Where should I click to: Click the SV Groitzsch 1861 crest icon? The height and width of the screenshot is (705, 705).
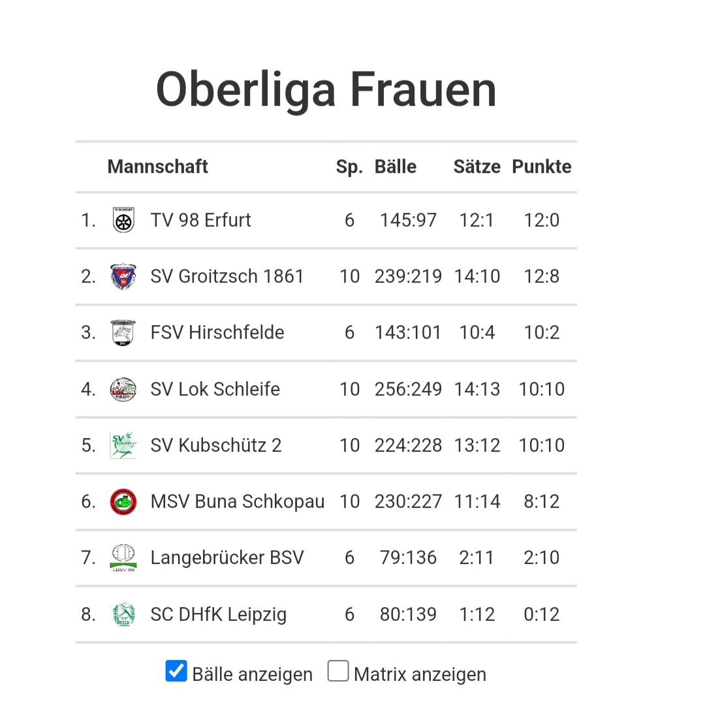pyautogui.click(x=123, y=276)
